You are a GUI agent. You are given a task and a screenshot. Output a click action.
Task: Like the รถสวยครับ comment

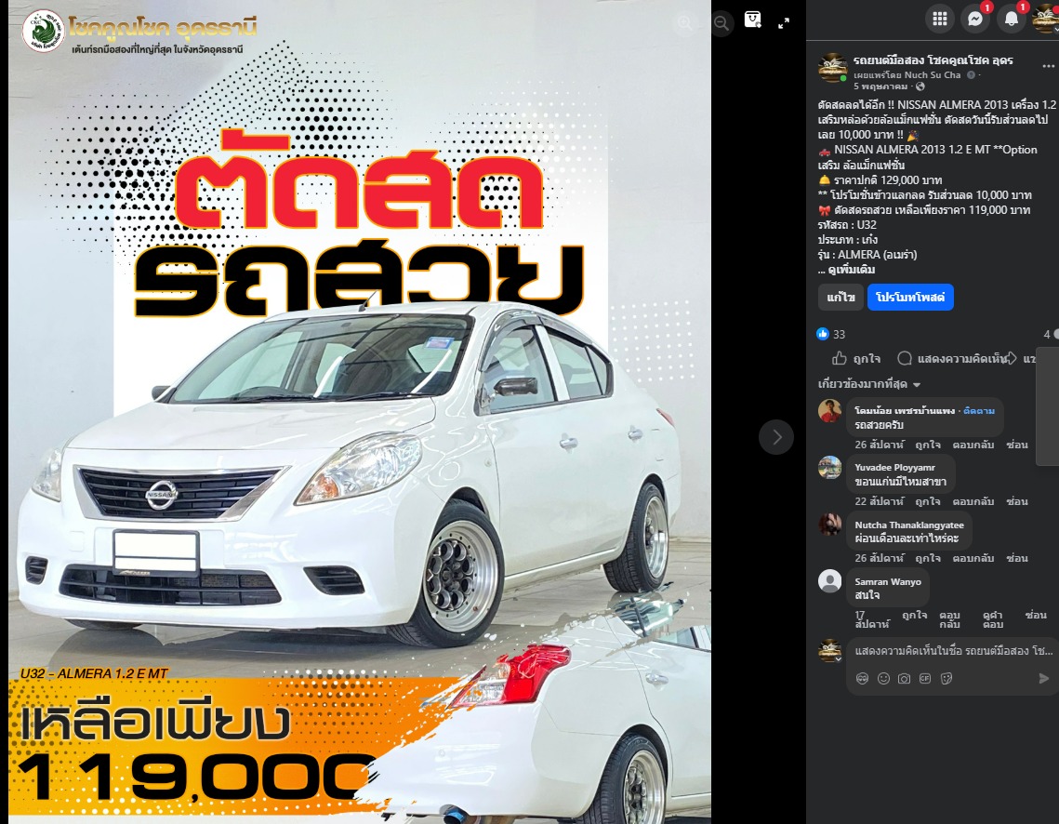927,445
